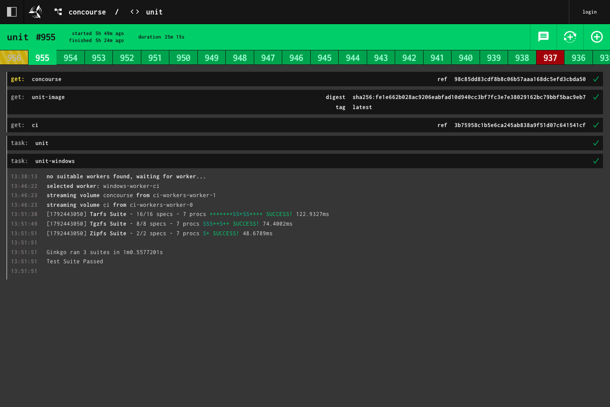Viewport: 610px width, 407px height.
Task: Open the unit job breadcrumb
Action: (x=154, y=12)
